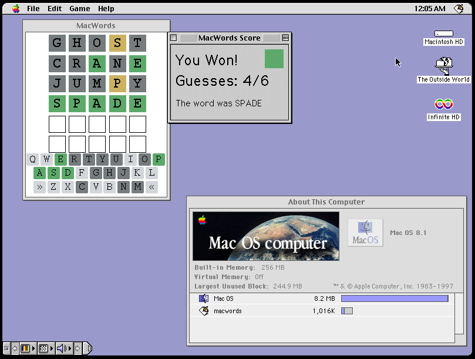Click the Finder icon beside Mac OS entry
Image resolution: width=475 pixels, height=359 pixels.
point(204,298)
